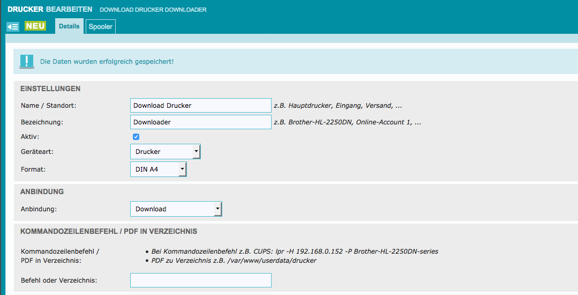The height and width of the screenshot is (295, 578).
Task: Click the ANBINDUNG section heading
Action: (42, 191)
